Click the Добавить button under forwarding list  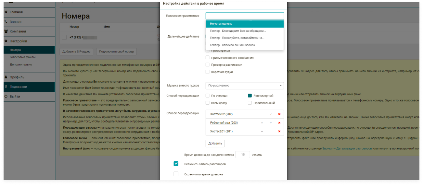215,143
